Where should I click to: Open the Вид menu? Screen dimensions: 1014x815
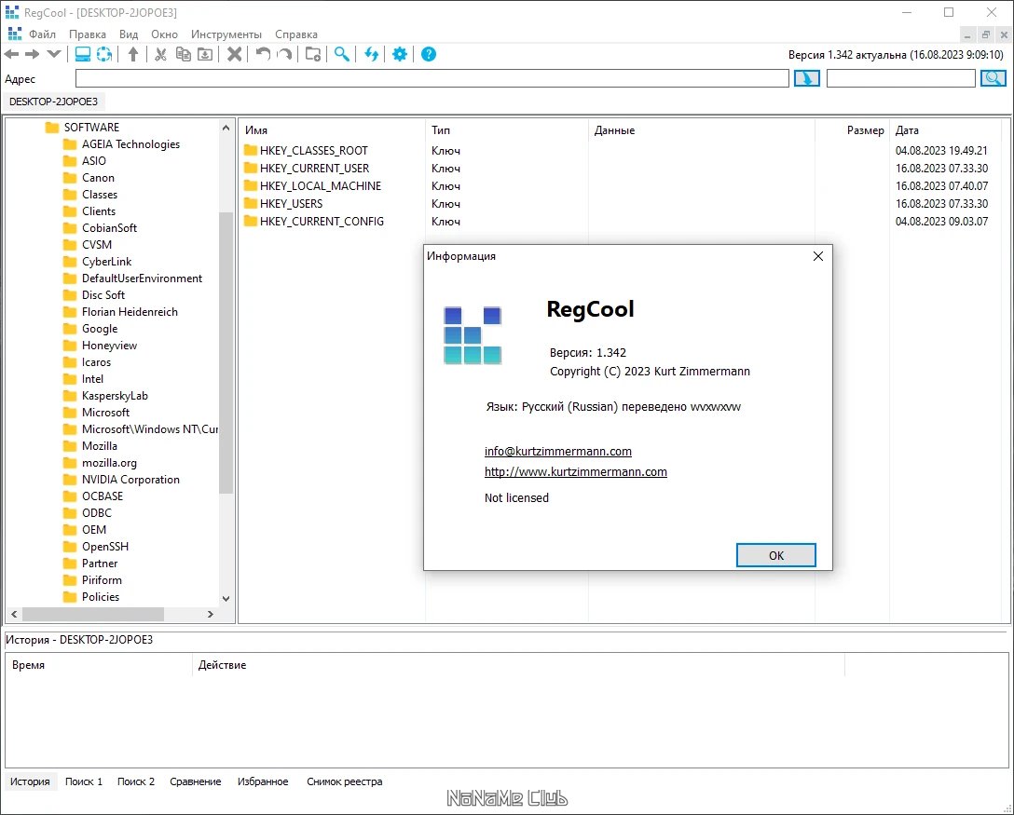pyautogui.click(x=129, y=34)
